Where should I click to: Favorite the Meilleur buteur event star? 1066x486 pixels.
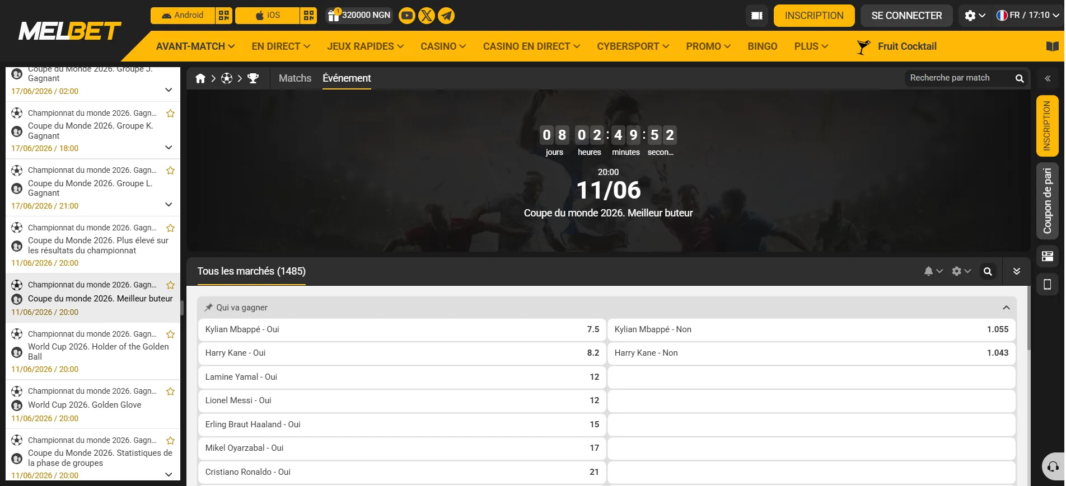pyautogui.click(x=171, y=285)
